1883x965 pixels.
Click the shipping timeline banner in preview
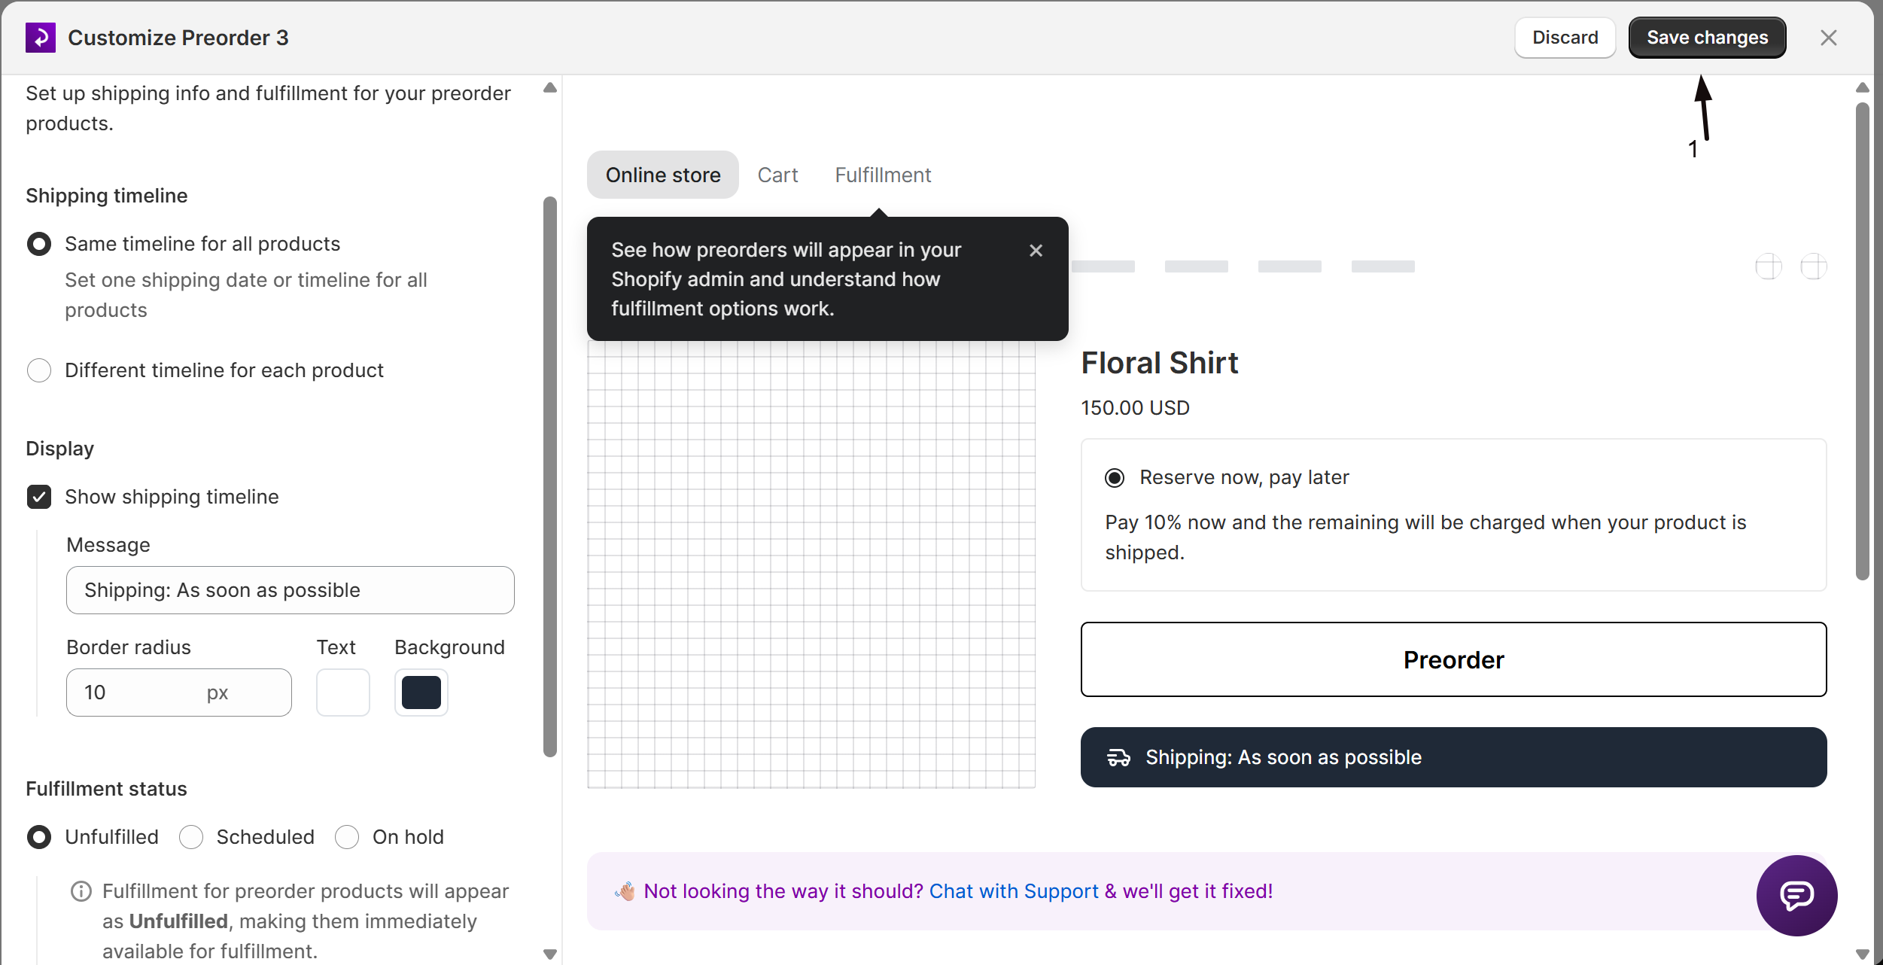tap(1454, 757)
